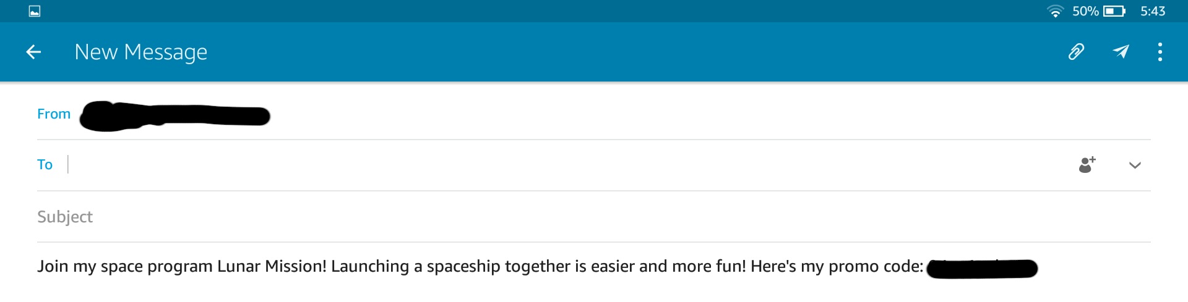Expand Cc/Bcc fields with chevron
Viewport: 1188px width, 302px height.
click(1135, 166)
